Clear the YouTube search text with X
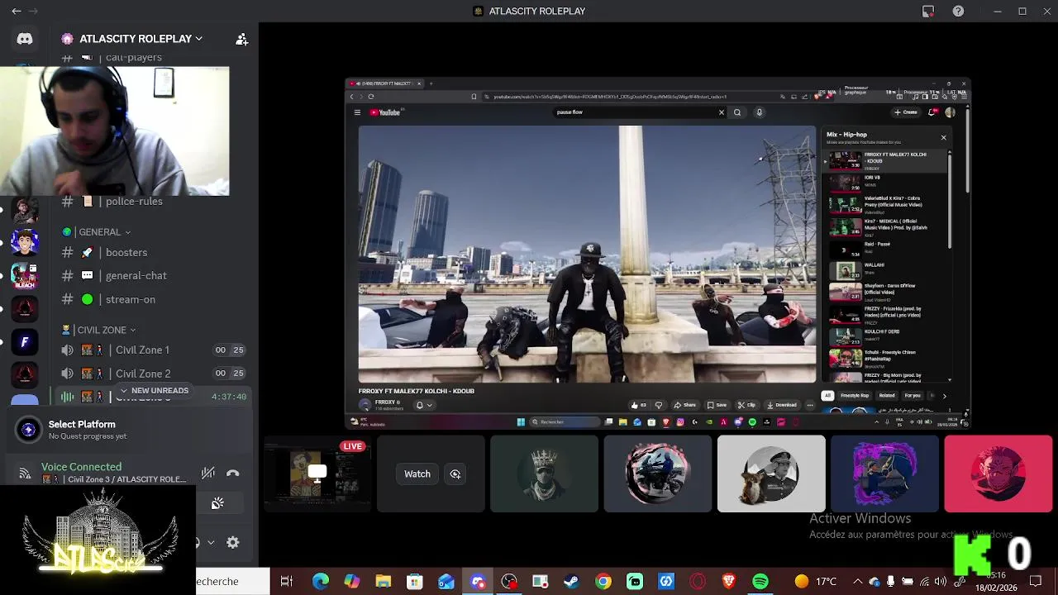This screenshot has height=595, width=1058. pyautogui.click(x=721, y=112)
